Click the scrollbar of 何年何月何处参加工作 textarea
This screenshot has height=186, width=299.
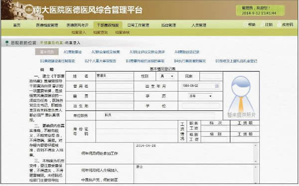pyautogui.click(x=256, y=154)
